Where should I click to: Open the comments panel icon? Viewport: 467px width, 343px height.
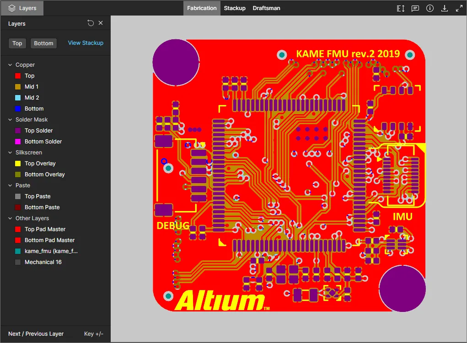(x=415, y=8)
